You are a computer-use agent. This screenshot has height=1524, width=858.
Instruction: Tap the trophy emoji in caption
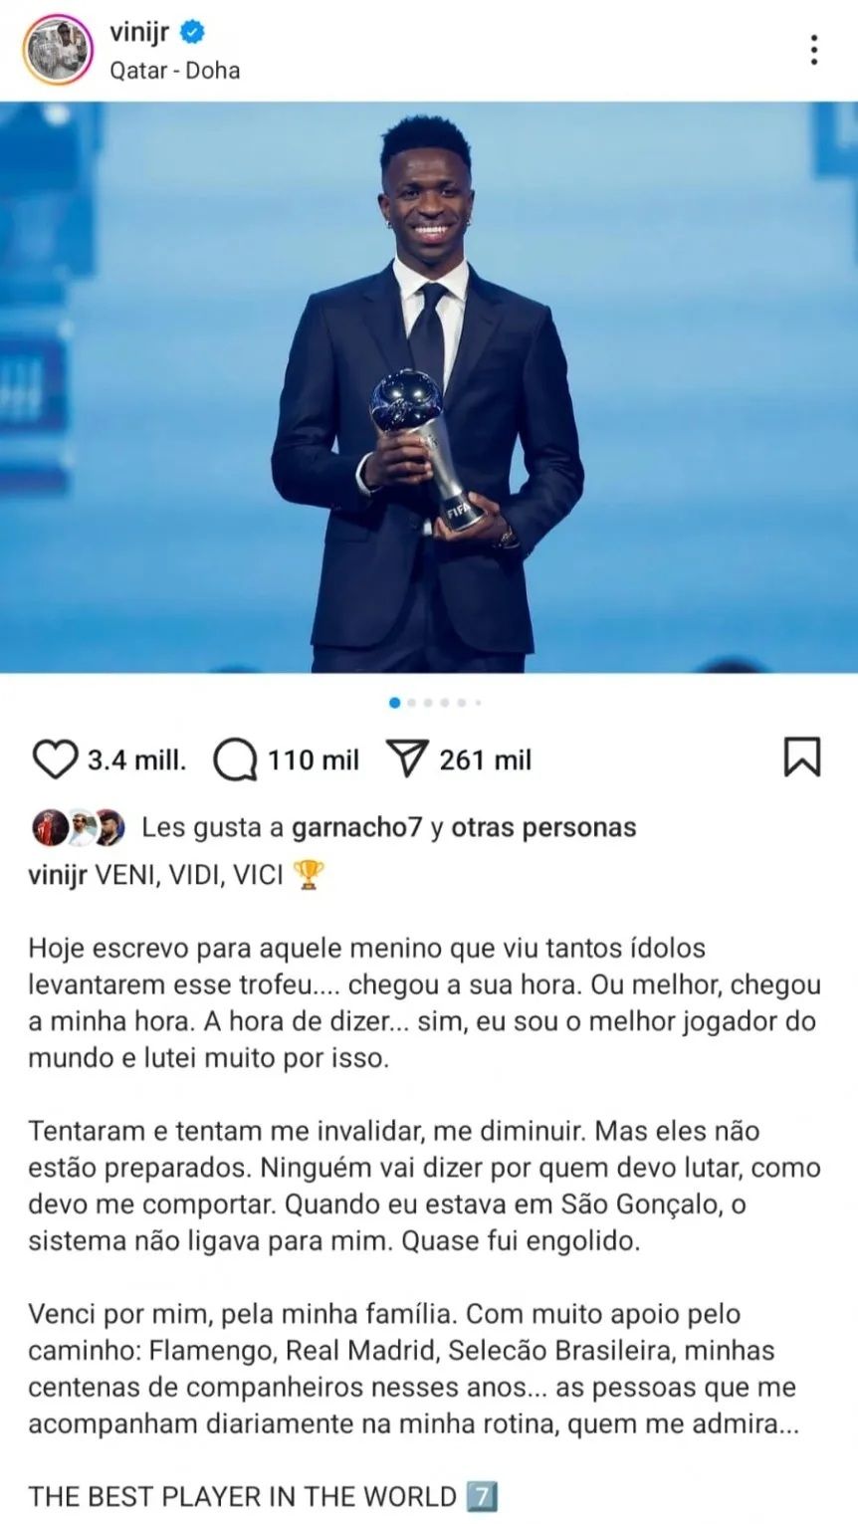pyautogui.click(x=310, y=875)
